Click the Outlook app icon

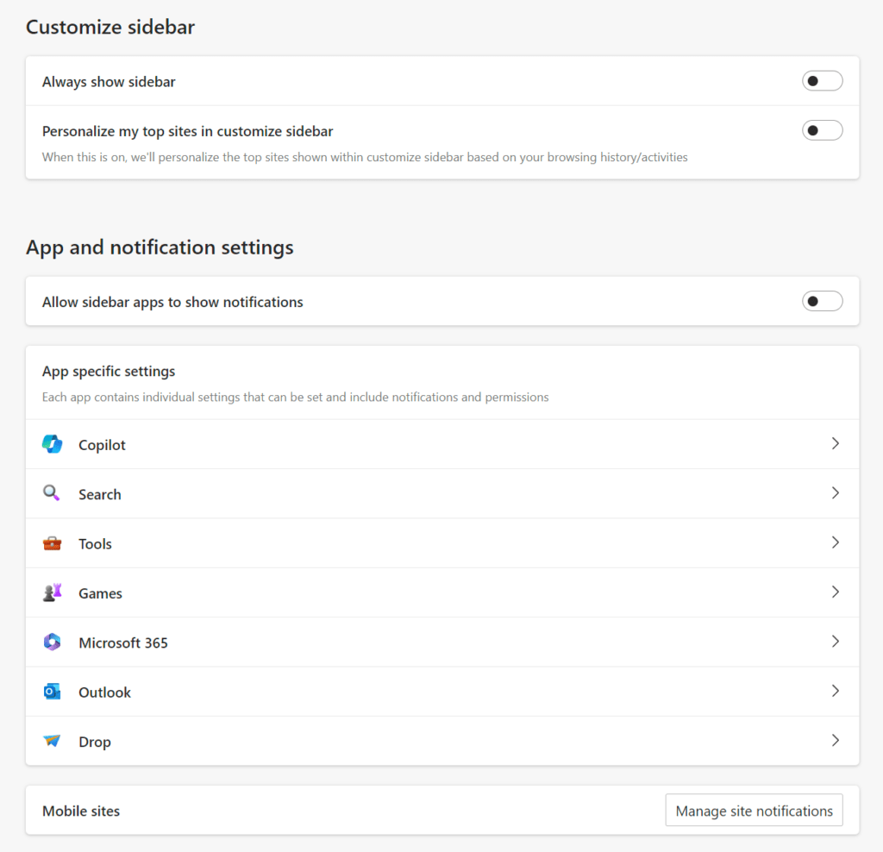tap(52, 692)
